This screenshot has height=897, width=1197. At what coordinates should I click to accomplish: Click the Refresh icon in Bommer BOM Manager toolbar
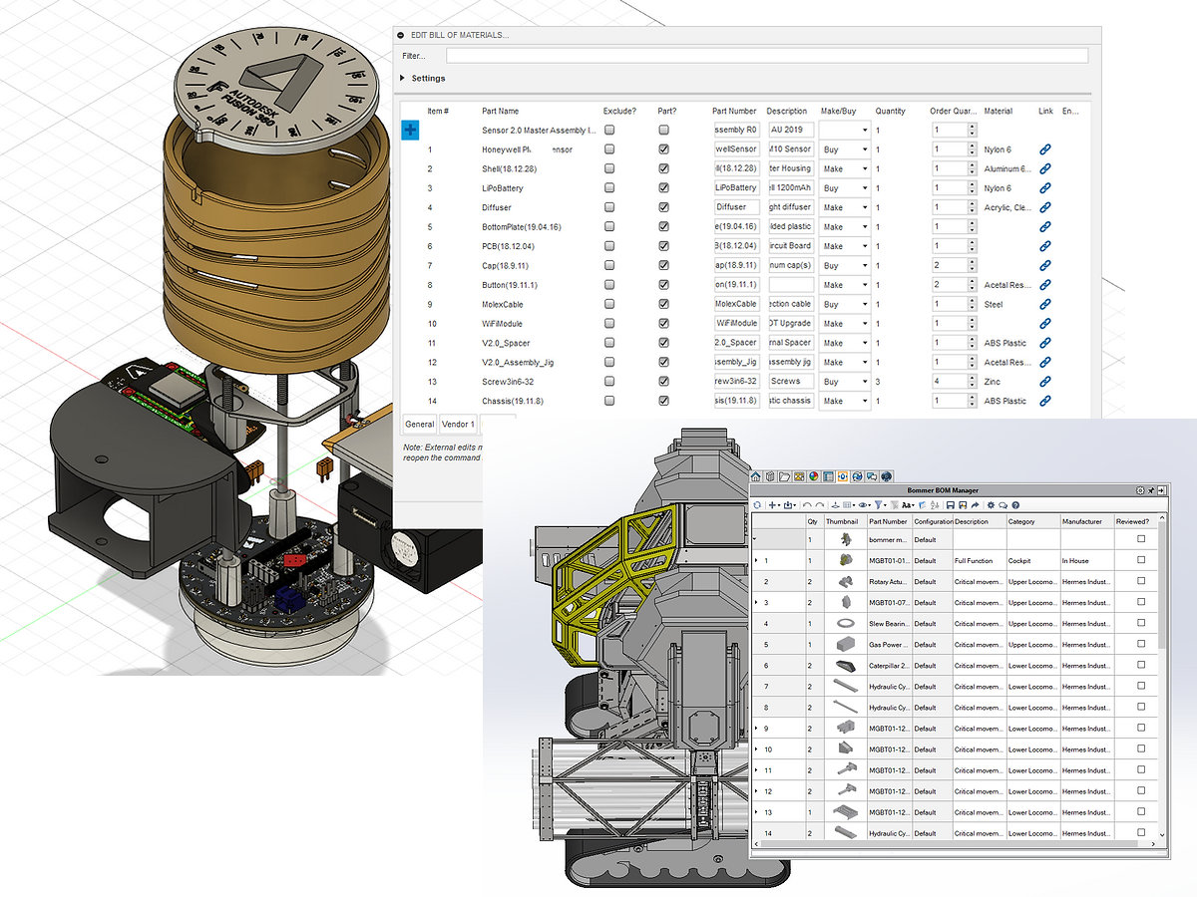(x=758, y=505)
